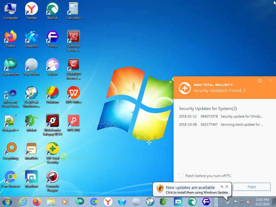Screen dimensions: 276x207
Task: Select the Pale Moon desktop icon
Action: [32, 67]
